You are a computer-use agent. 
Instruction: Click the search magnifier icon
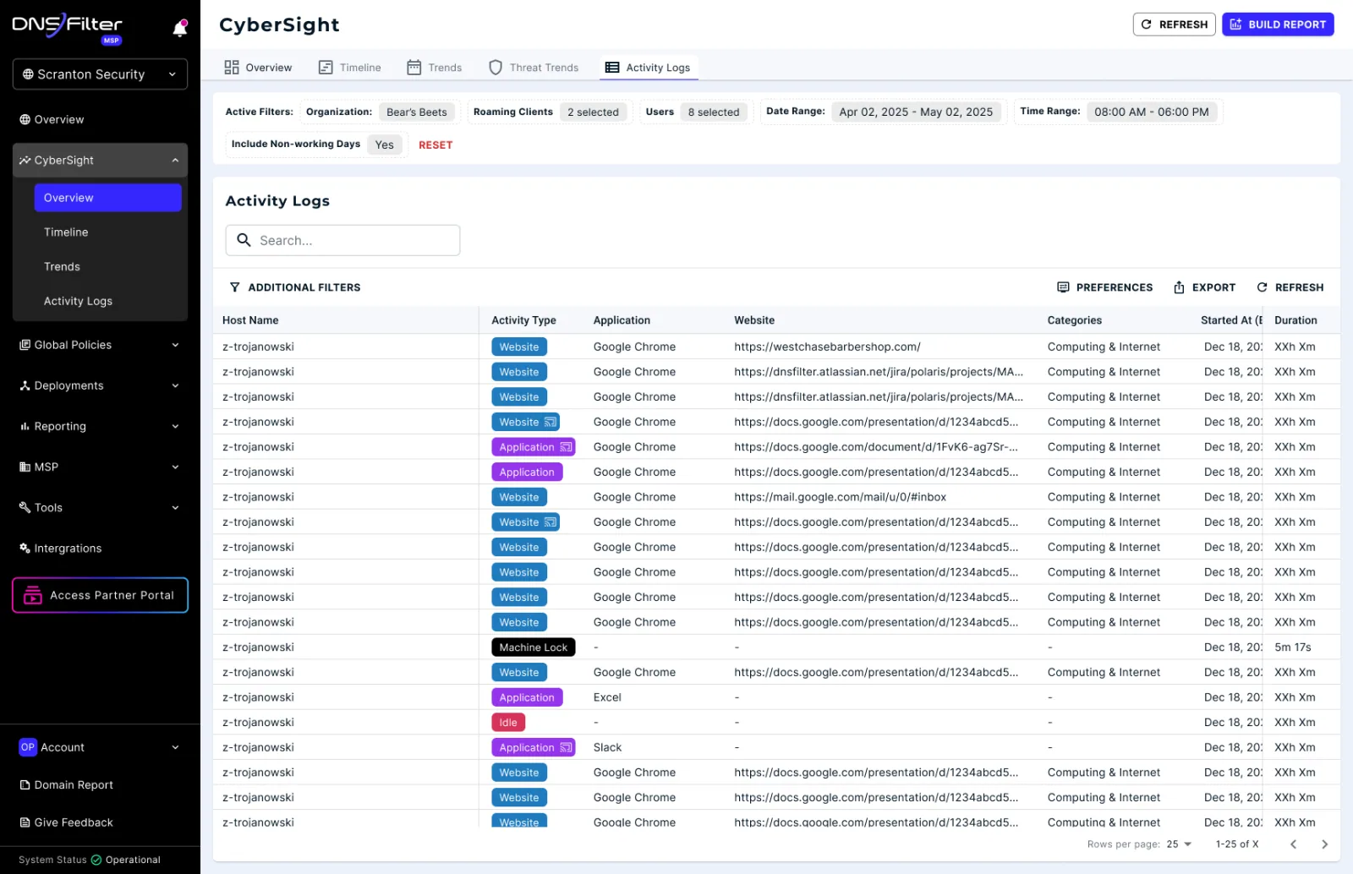point(244,240)
